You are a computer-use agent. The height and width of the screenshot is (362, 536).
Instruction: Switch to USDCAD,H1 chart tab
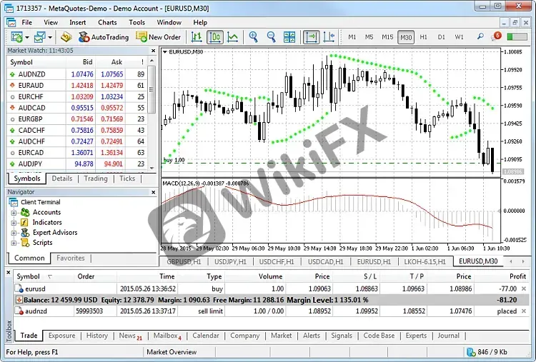tap(325, 262)
